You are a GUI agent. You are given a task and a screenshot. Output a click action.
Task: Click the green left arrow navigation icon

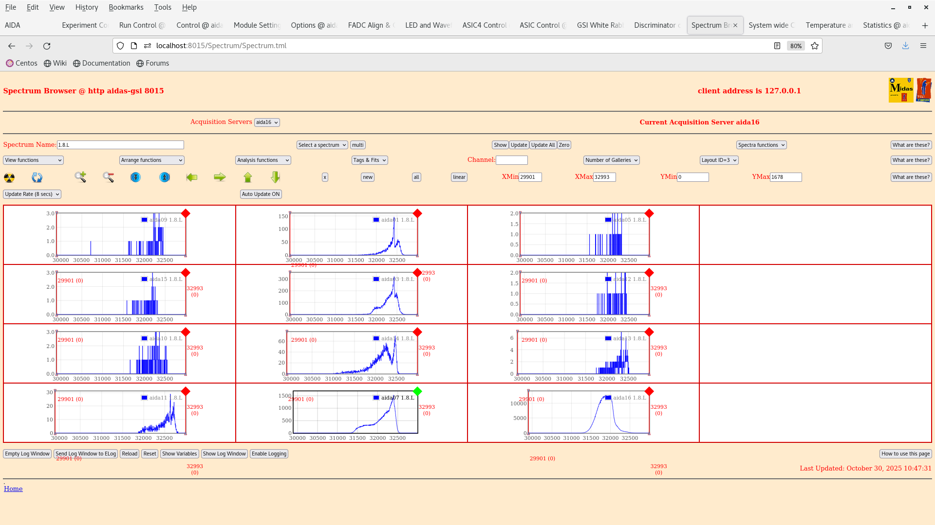pos(191,177)
